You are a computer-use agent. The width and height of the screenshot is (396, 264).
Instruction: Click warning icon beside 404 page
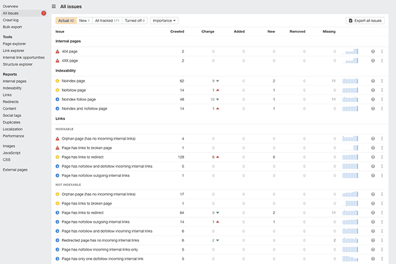tap(58, 51)
